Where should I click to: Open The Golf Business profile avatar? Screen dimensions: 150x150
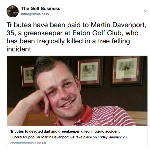pos(13,11)
